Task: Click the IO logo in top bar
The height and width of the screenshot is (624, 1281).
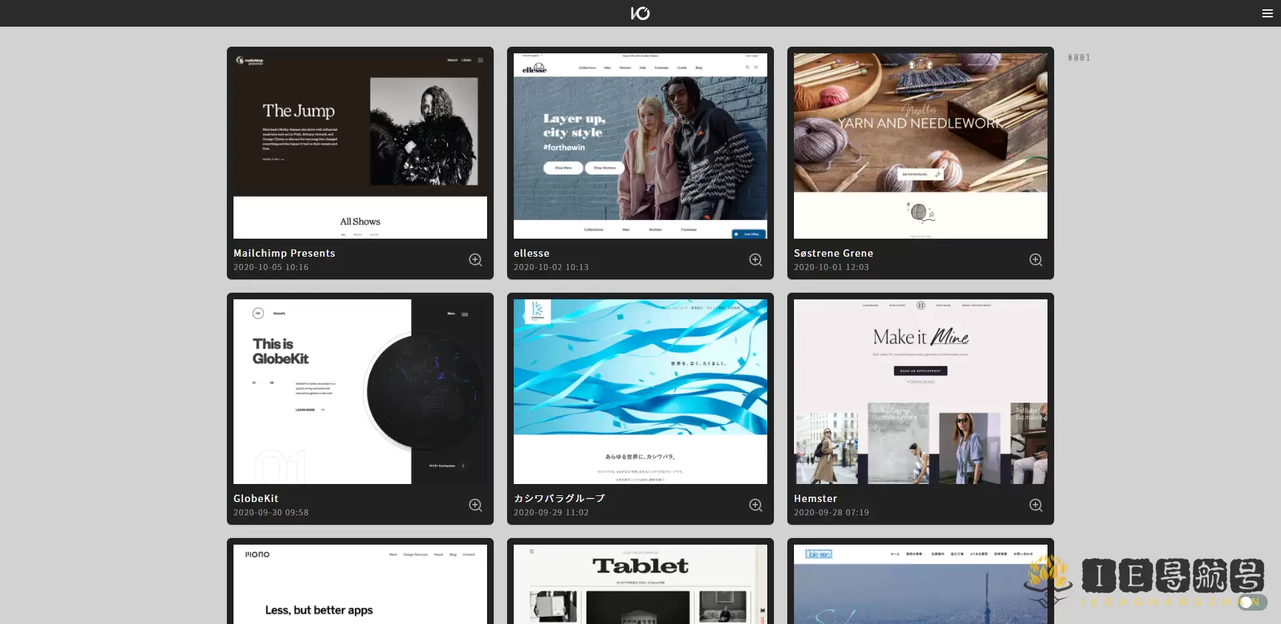Action: click(x=640, y=13)
